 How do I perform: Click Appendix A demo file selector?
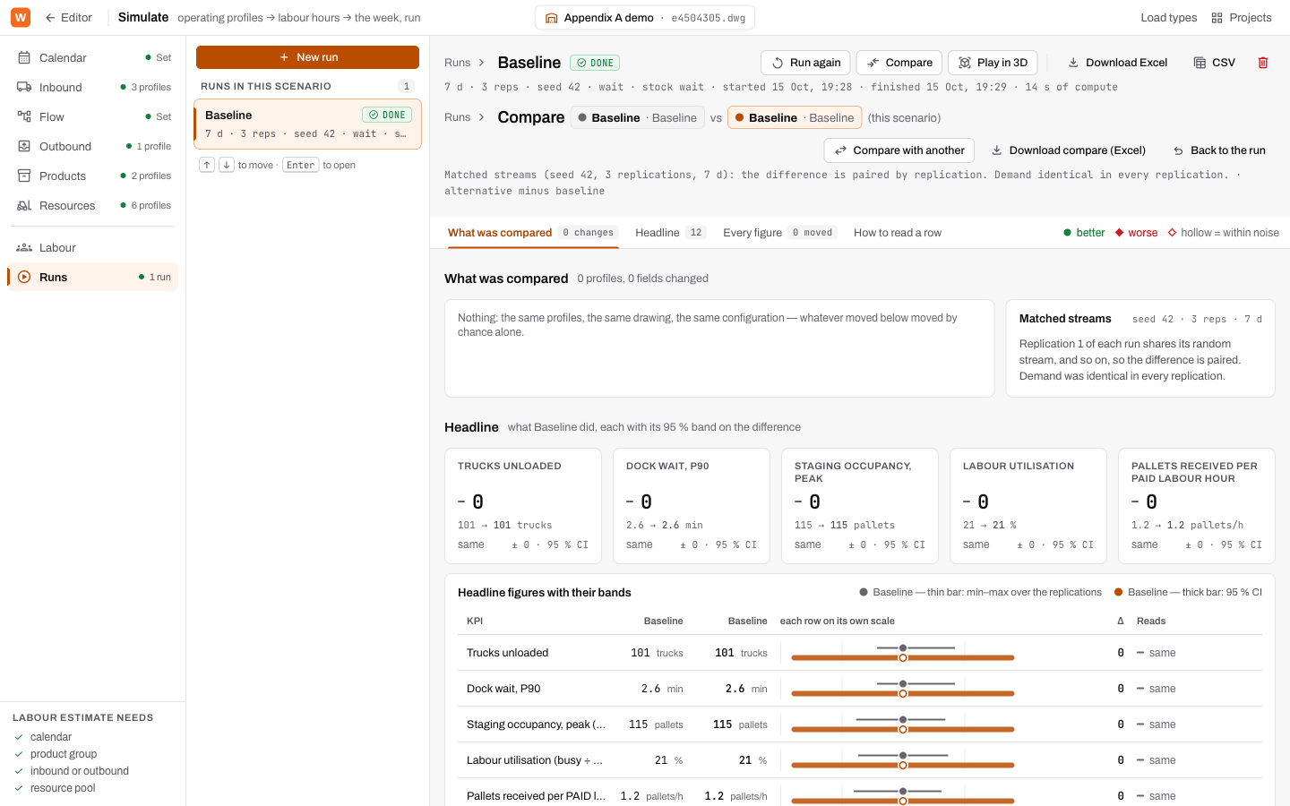[x=645, y=18]
